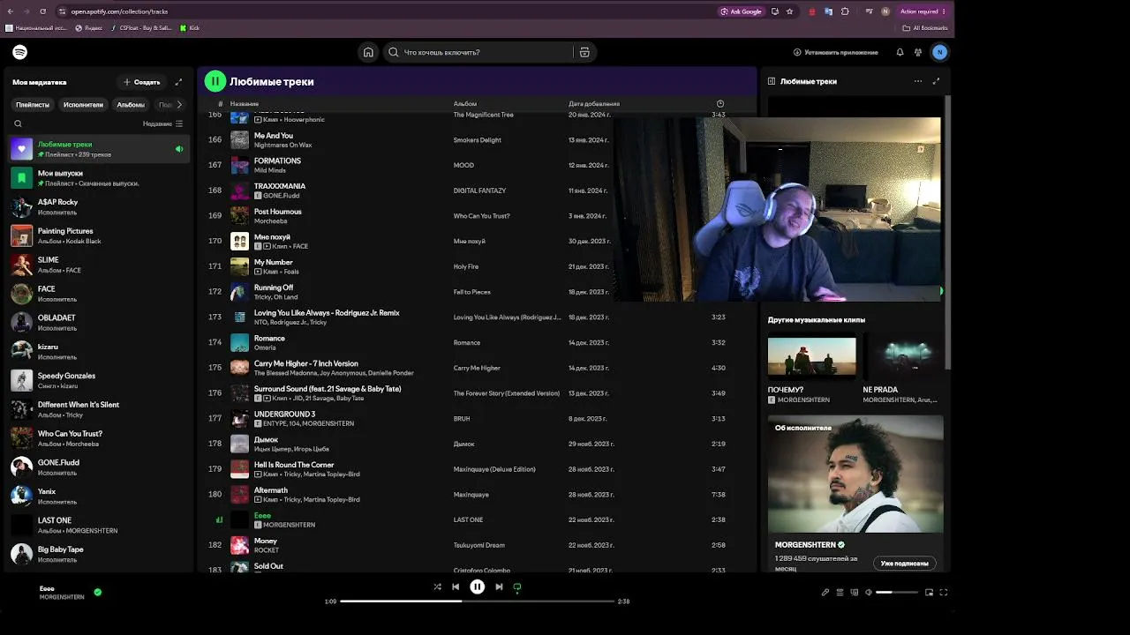The image size is (1130, 635).
Task: Seek within the song progress bar
Action: click(478, 601)
